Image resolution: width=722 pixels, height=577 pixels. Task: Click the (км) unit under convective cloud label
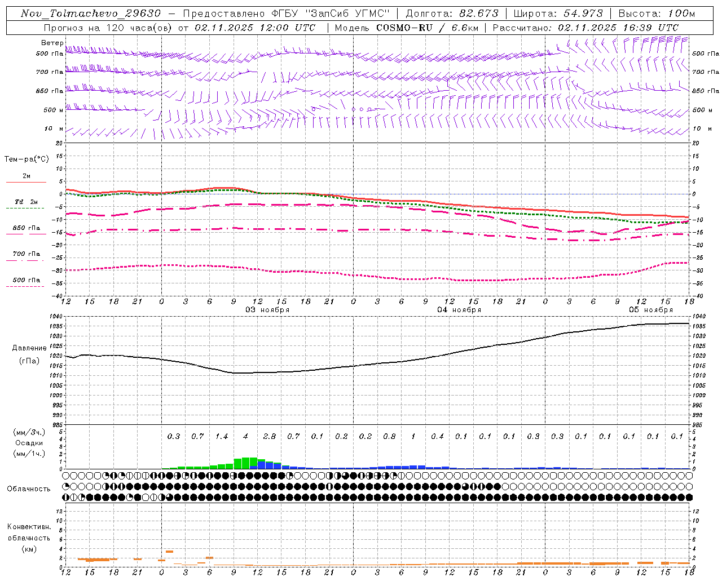(x=29, y=549)
